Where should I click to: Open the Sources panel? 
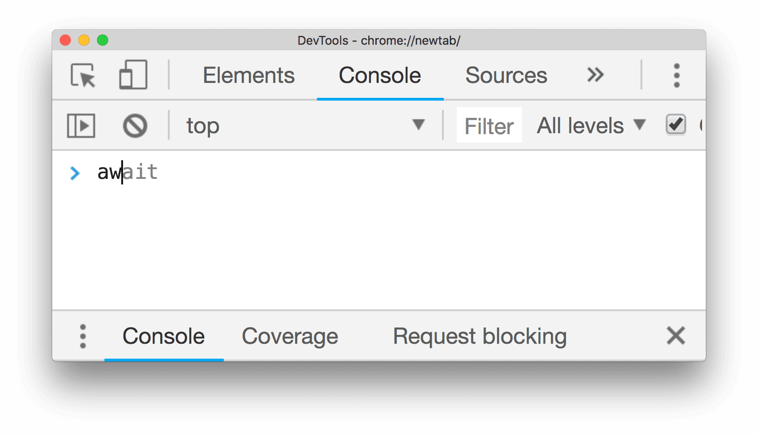point(506,75)
